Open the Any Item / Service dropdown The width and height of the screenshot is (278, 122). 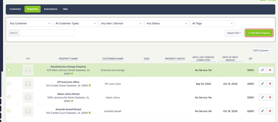point(121,23)
